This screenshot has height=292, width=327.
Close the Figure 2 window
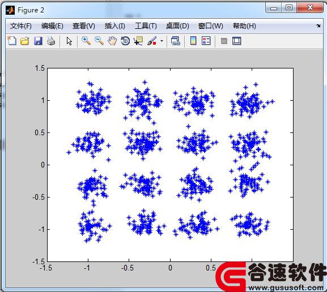coord(310,8)
